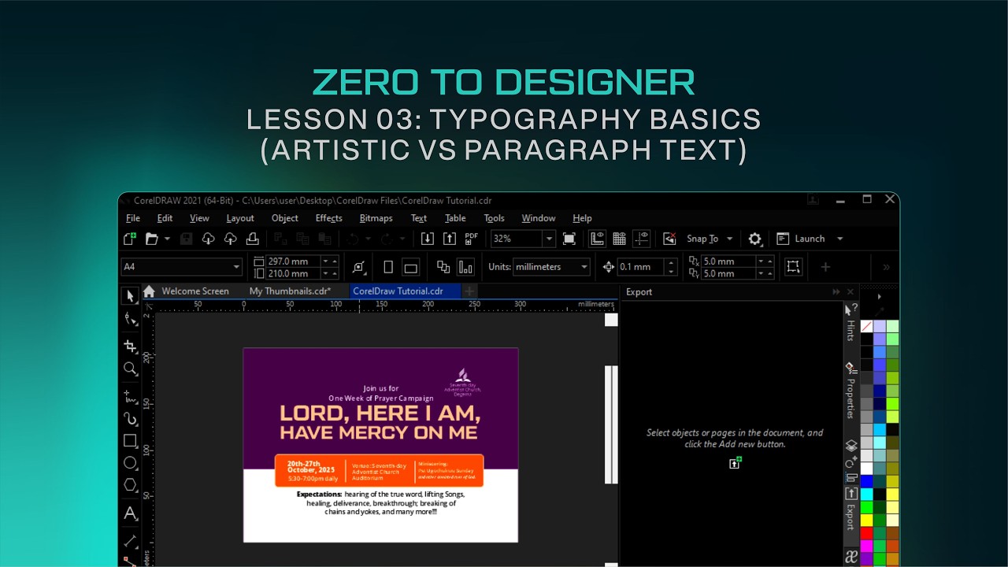Image resolution: width=1008 pixels, height=567 pixels.
Task: Open the Properties docker tab
Action: (x=851, y=391)
